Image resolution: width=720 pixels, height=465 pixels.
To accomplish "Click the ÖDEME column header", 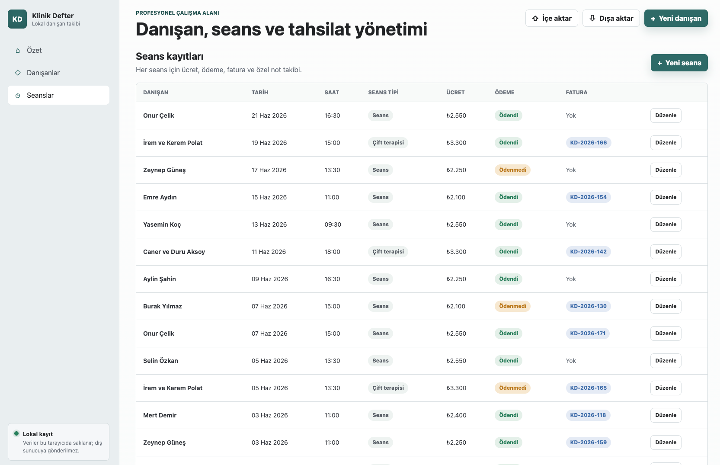I will 505,93.
